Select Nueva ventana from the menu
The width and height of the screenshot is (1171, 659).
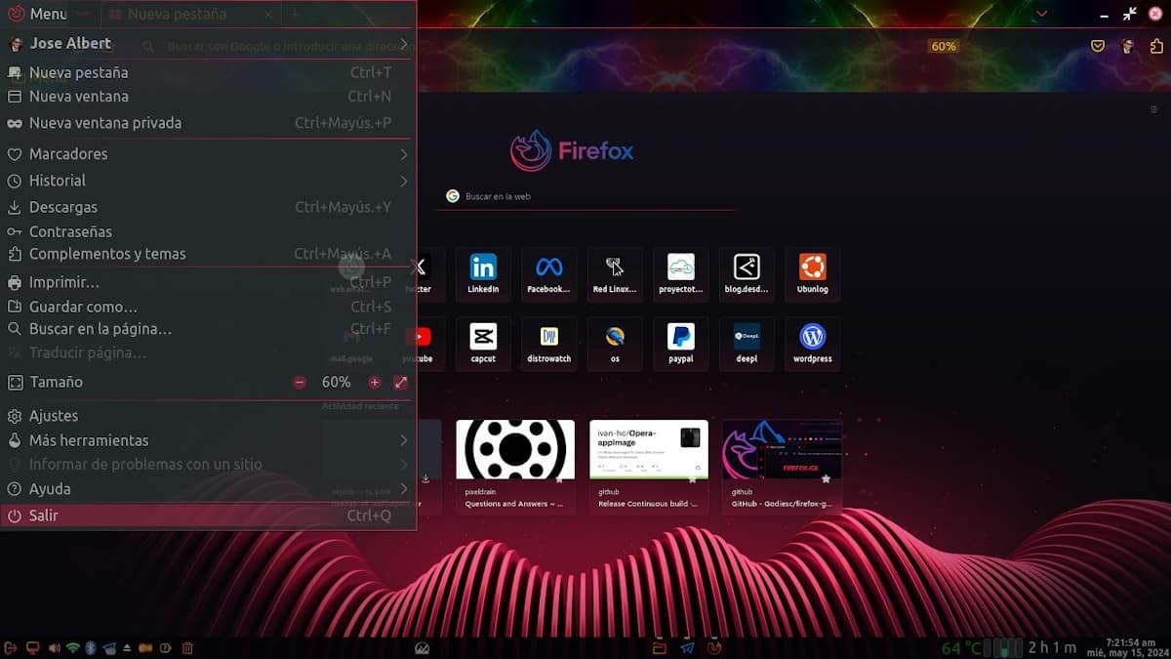pos(209,97)
